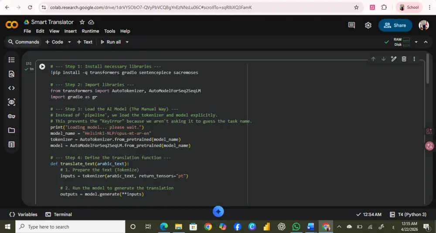The width and height of the screenshot is (436, 233).
Task: Click the address bar URL
Action: pos(151,7)
